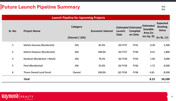Viewport: 176px width, 101px height.
Task: Select the Economic Interest column header
Action: pyautogui.click(x=102, y=31)
